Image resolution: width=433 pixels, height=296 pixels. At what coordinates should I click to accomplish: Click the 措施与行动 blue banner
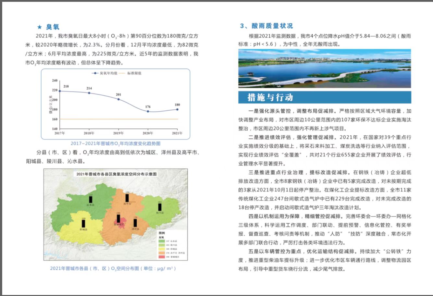click(325, 97)
